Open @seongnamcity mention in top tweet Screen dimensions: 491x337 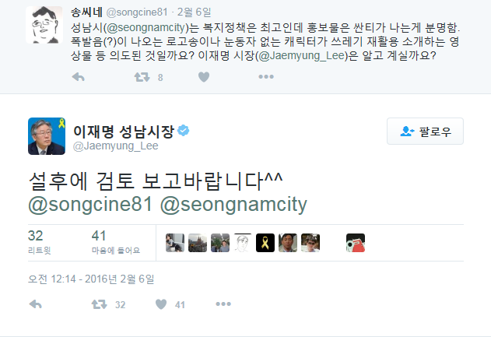tap(146, 27)
